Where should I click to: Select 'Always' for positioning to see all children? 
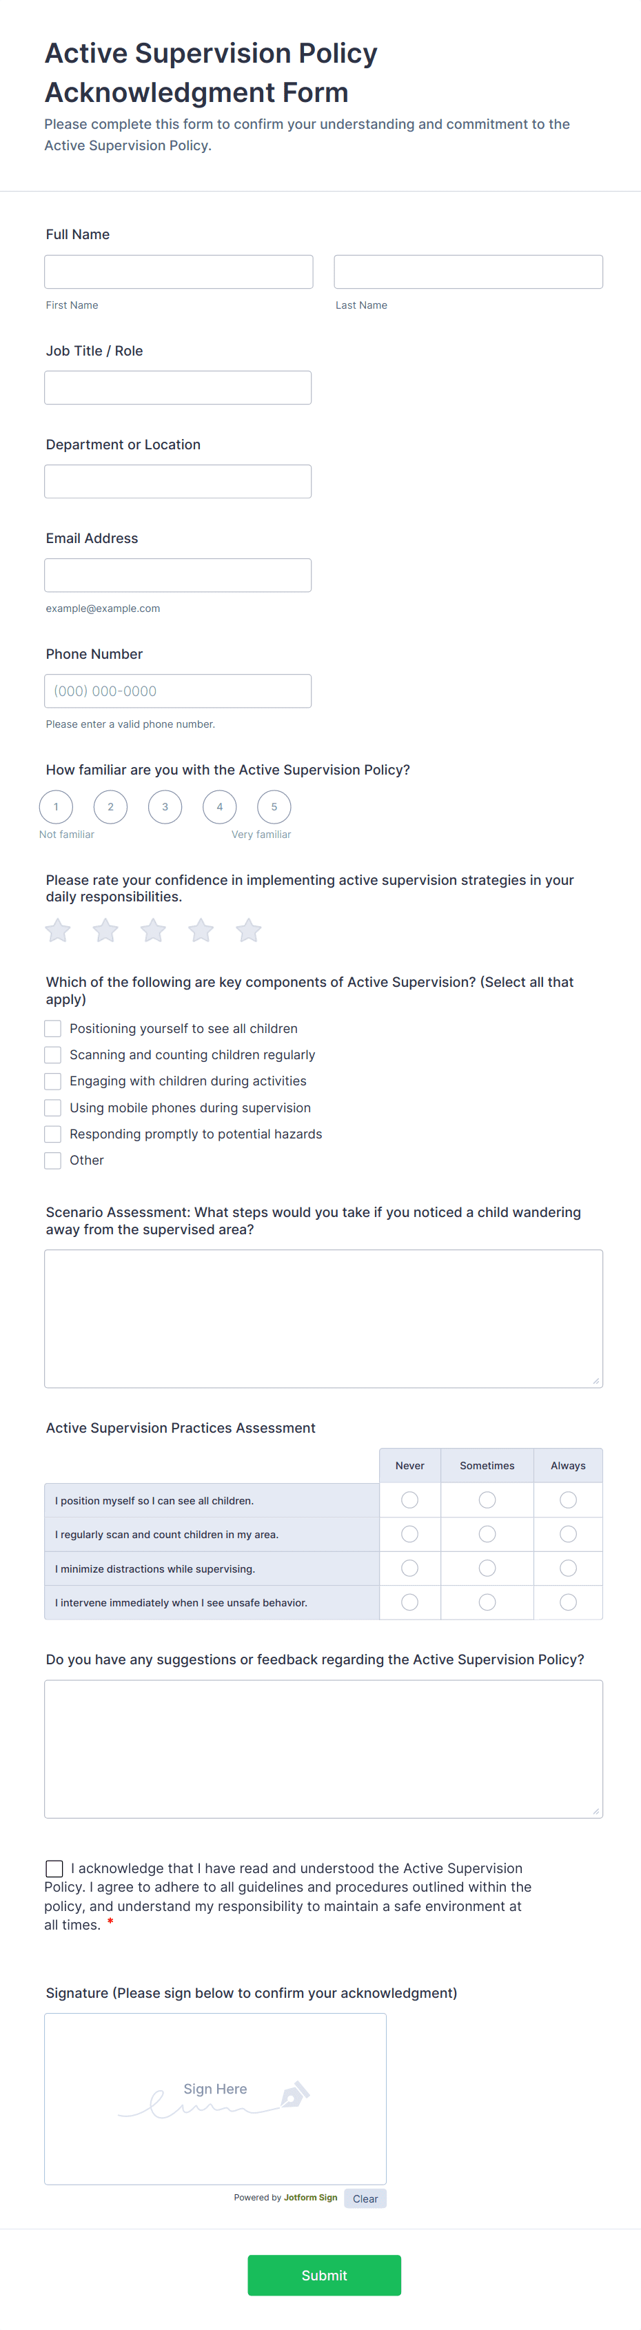coord(568,1500)
